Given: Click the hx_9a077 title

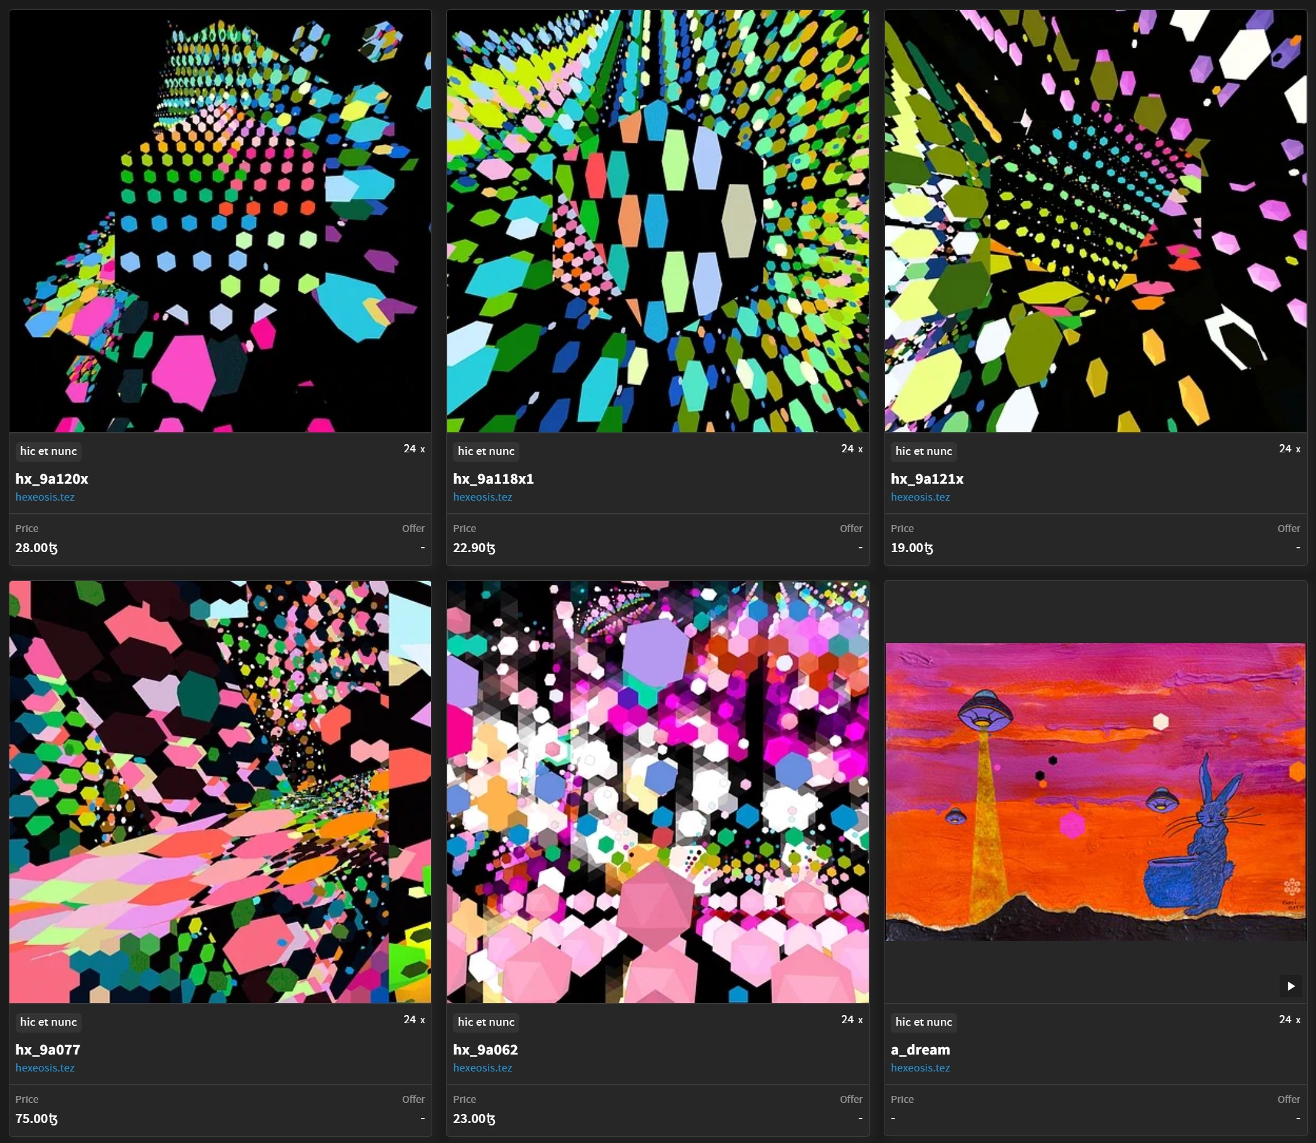Looking at the screenshot, I should pyautogui.click(x=48, y=1050).
